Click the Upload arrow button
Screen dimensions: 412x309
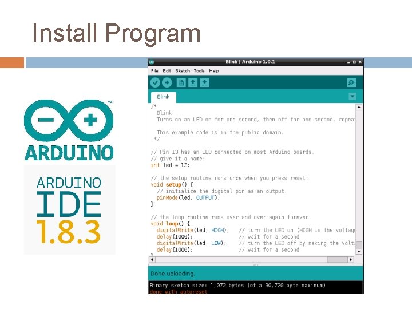[x=167, y=82]
